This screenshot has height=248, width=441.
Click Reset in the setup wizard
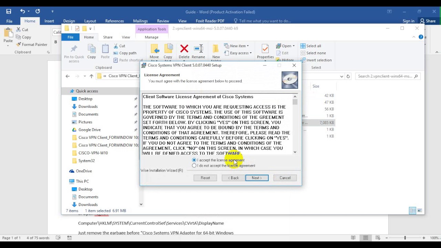tap(205, 178)
